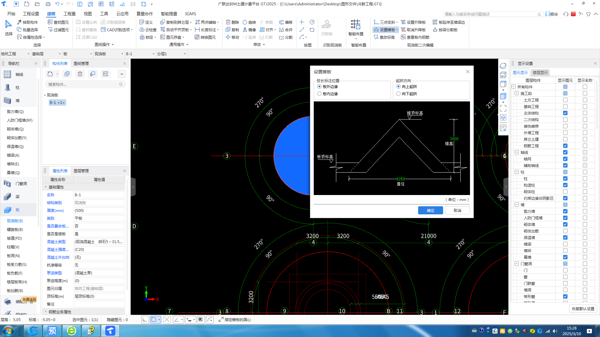This screenshot has width=600, height=337.
Task: Click the 镜像 tool
Action: coord(249,30)
